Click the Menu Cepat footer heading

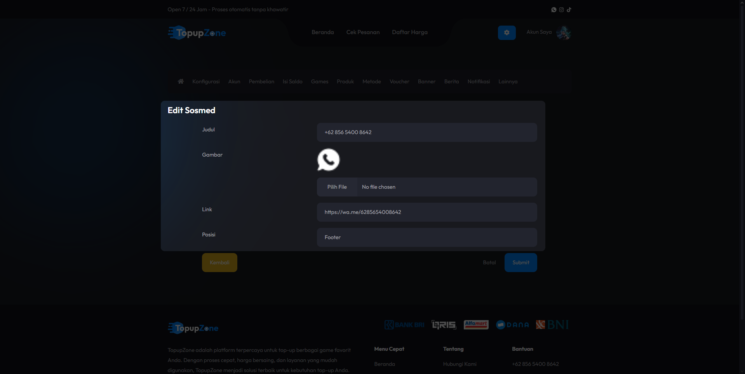389,349
